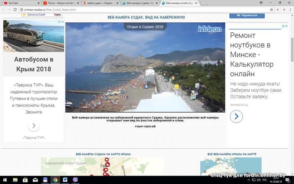Viewport: 294px width, 184px height.
Task: Switch to the Поиск - Форум onliner tab
Action: [61, 3]
